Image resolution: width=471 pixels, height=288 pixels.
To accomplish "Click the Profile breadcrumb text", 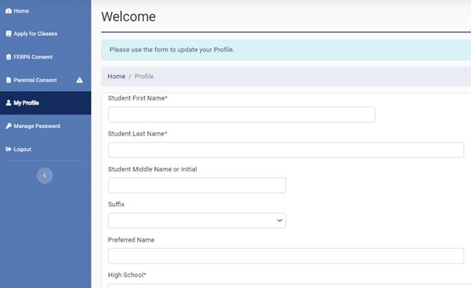I will point(144,77).
